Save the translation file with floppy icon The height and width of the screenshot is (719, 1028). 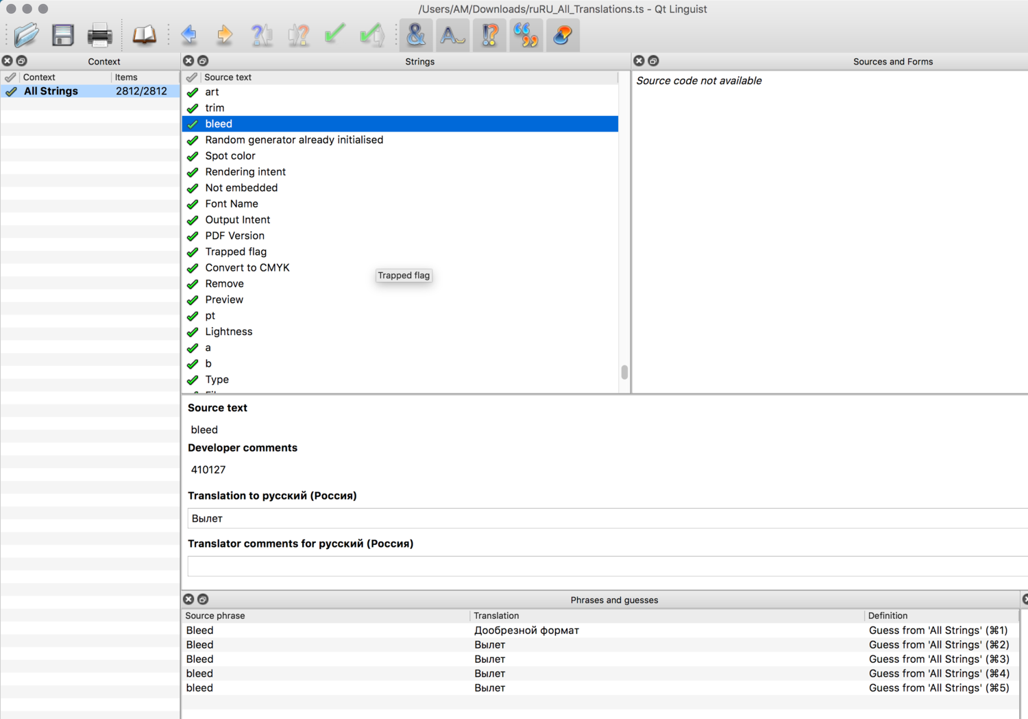coord(63,34)
